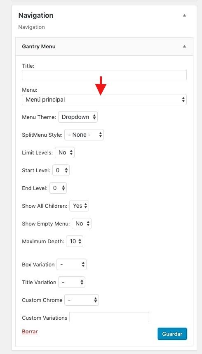The width and height of the screenshot is (202, 354).
Task: Click the Navigation section heading
Action: pyautogui.click(x=36, y=15)
